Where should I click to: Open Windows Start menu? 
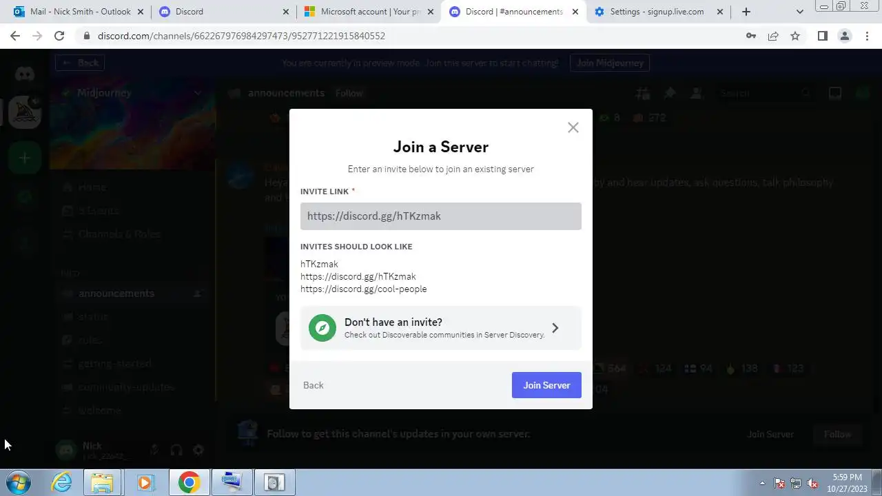(18, 482)
